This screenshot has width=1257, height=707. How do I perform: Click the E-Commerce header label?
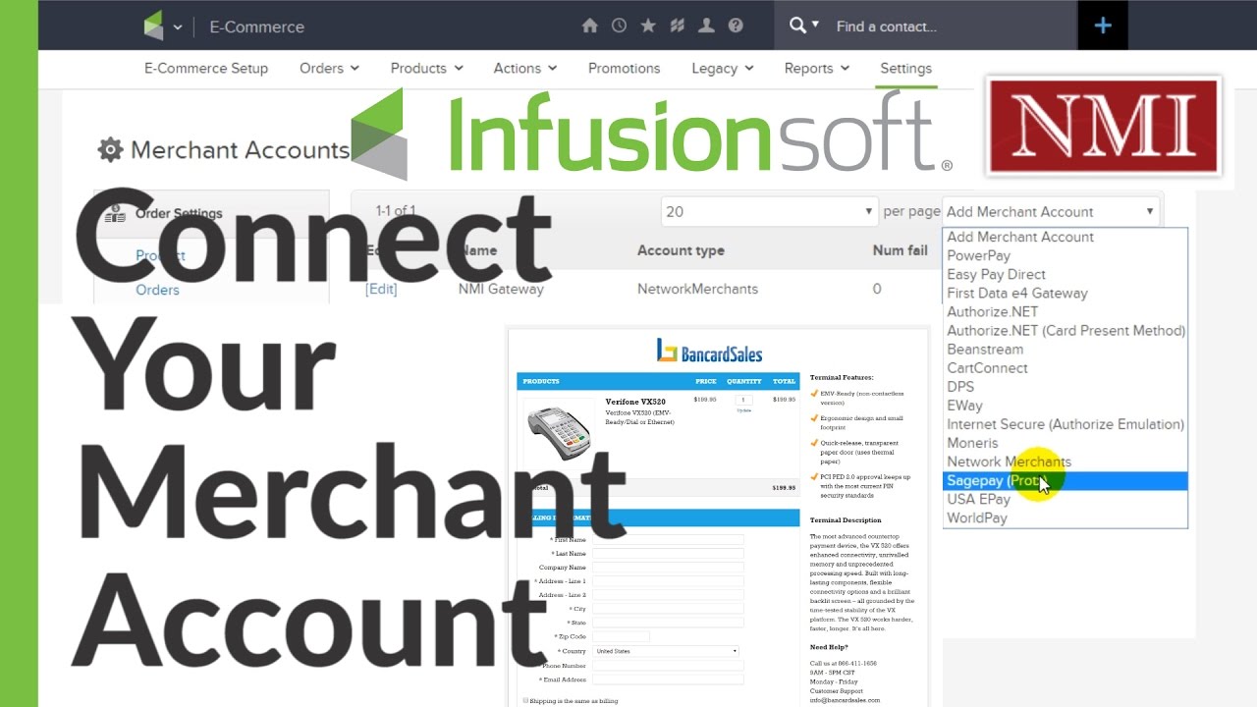(256, 27)
